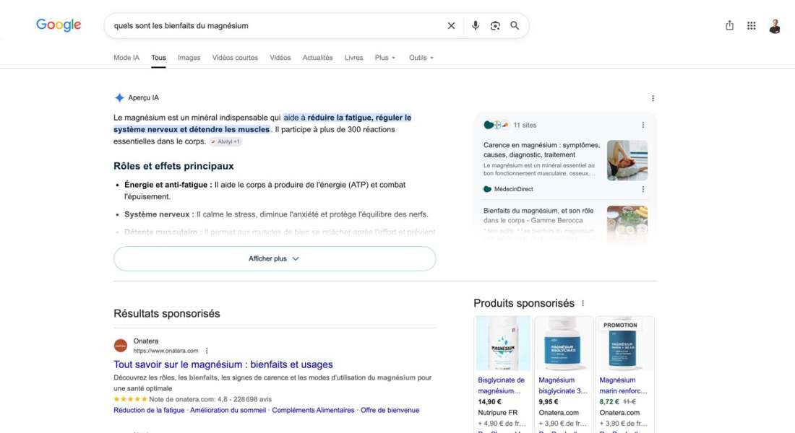Image resolution: width=795 pixels, height=433 pixels.
Task: Click the Onatera site favicon
Action: [x=120, y=346]
